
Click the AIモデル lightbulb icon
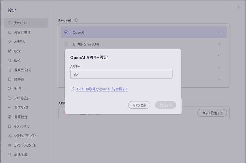click(10, 42)
